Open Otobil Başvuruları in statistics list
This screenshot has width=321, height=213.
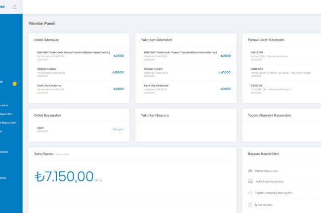coord(266,171)
